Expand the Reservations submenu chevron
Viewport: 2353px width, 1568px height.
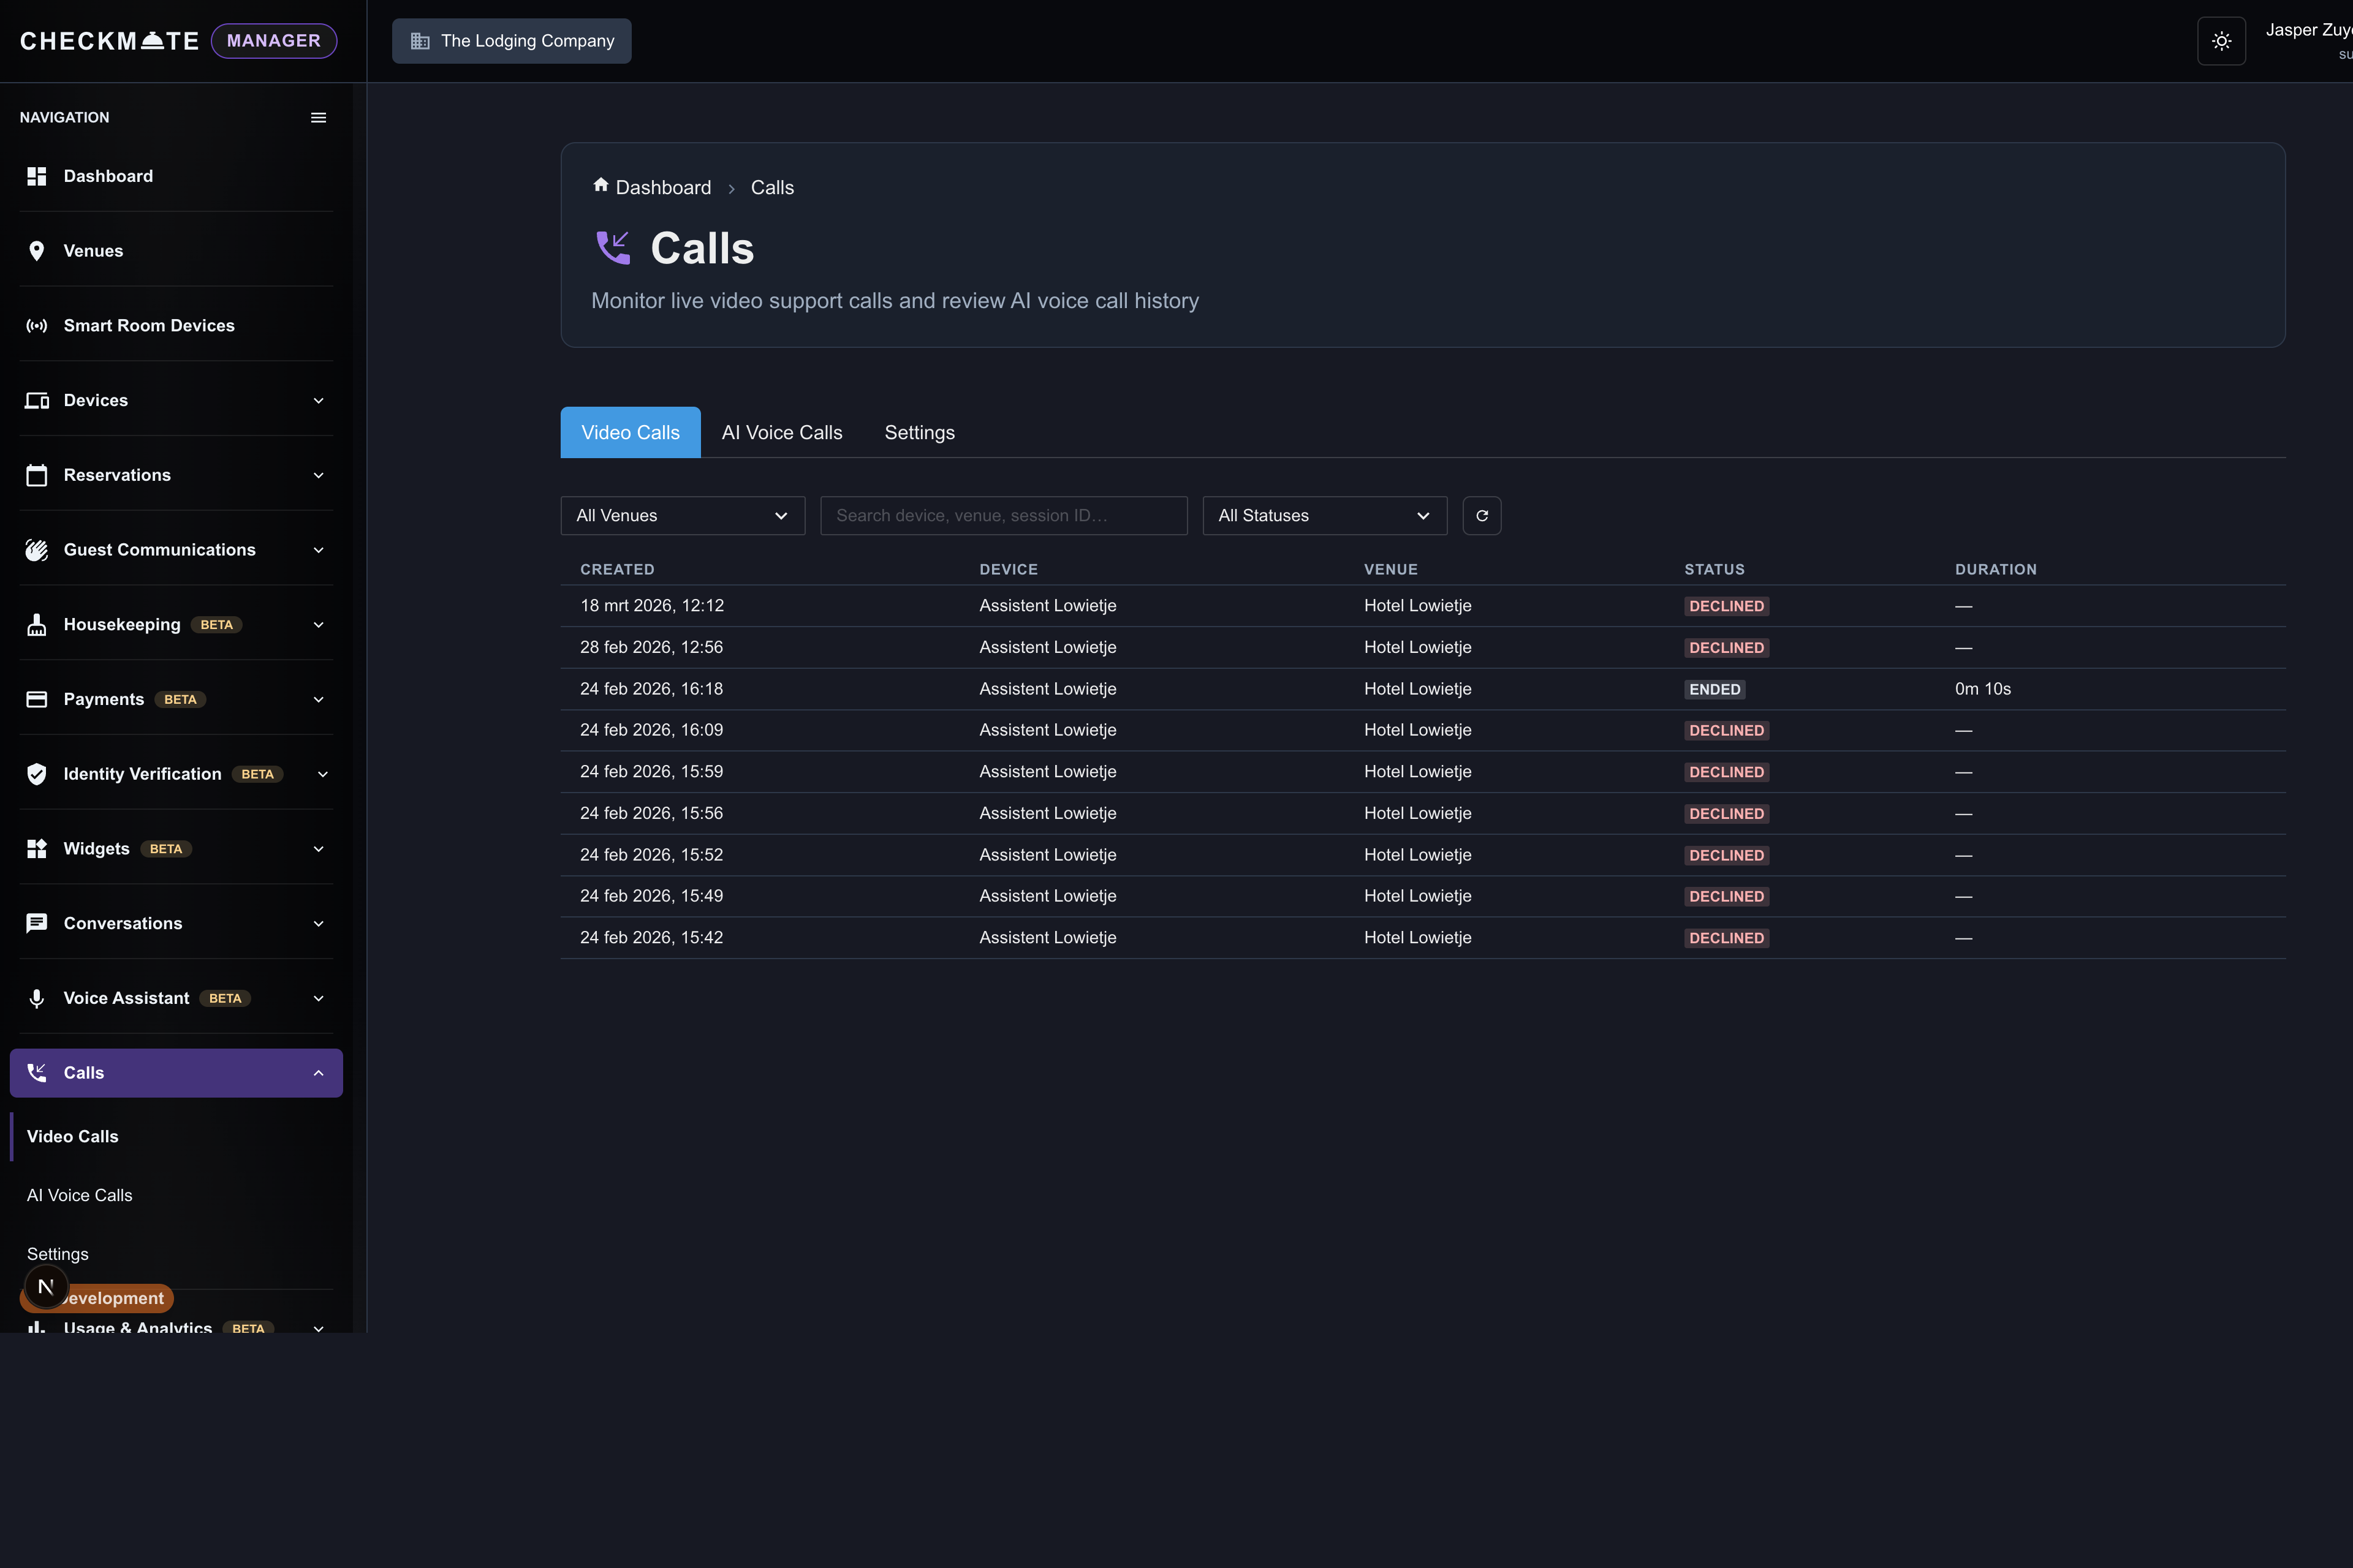point(319,475)
